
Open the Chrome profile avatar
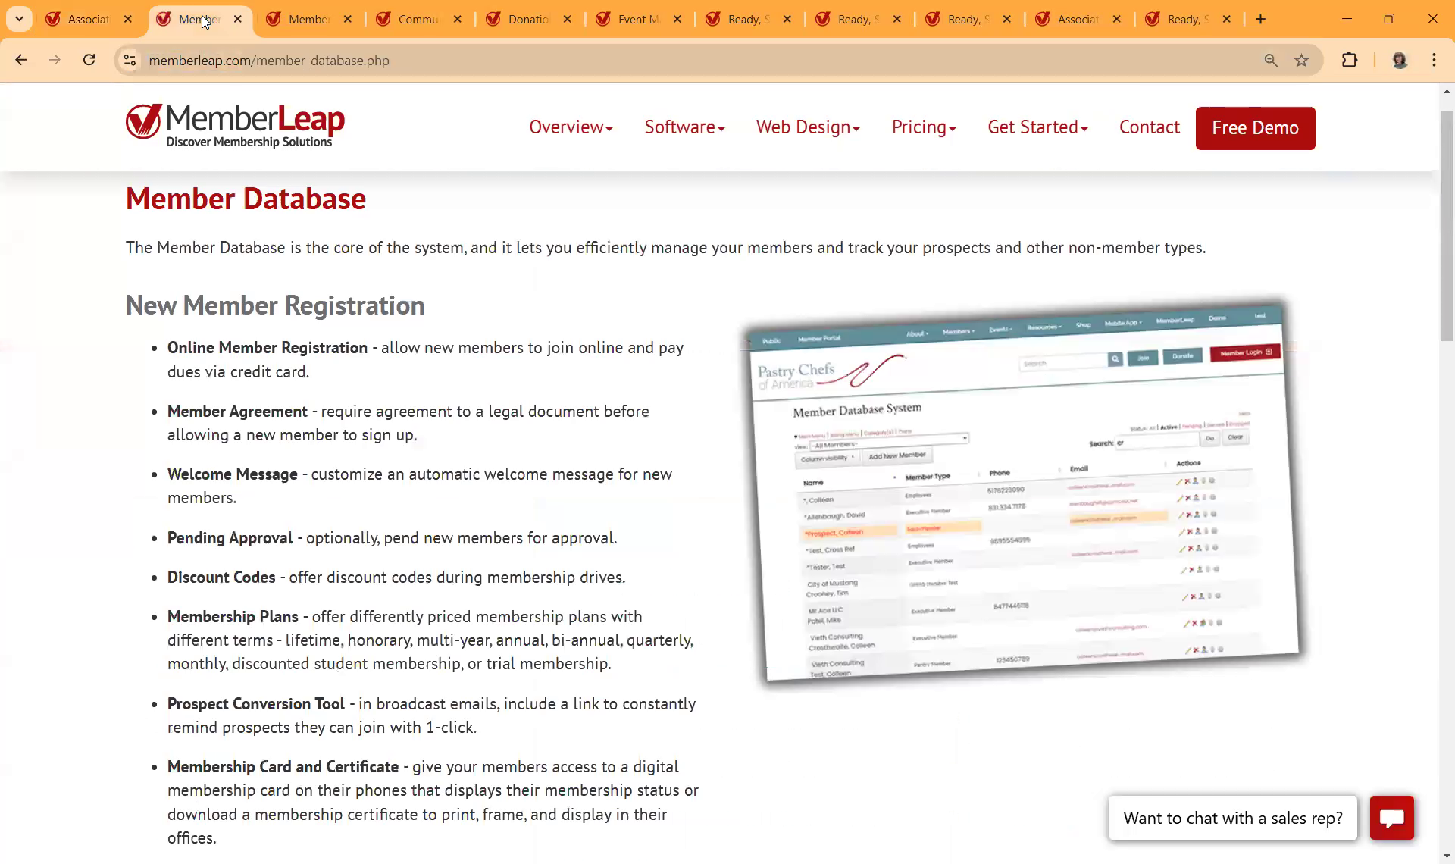click(x=1400, y=60)
